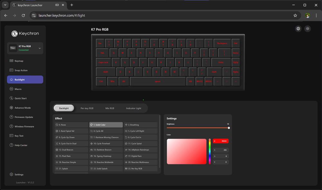
Task: Choose 7. Rainbow Moving Chevron effect
Action: coord(106,137)
